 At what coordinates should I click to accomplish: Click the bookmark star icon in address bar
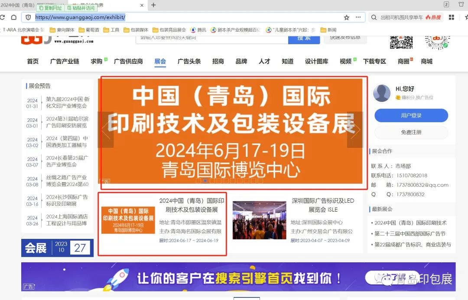(347, 17)
